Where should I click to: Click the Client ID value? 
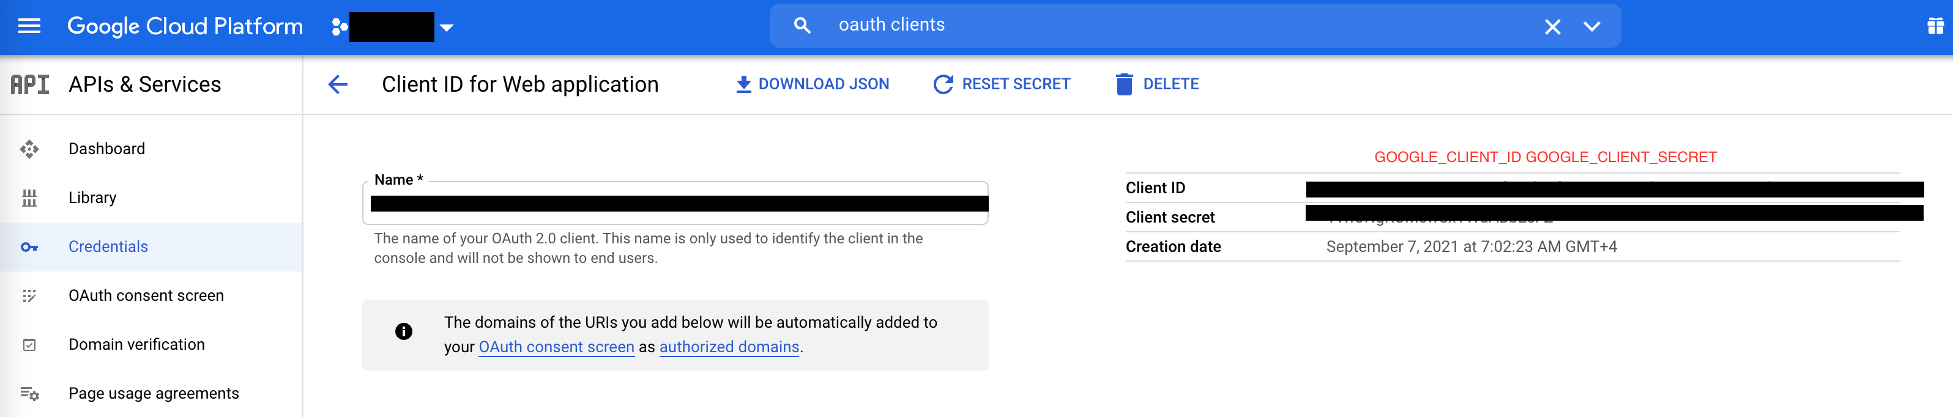(1615, 189)
